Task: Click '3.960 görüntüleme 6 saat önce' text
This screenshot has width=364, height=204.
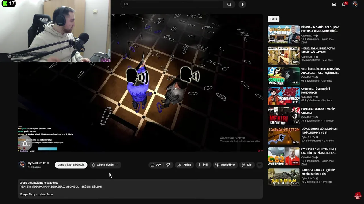Action: coord(39,183)
